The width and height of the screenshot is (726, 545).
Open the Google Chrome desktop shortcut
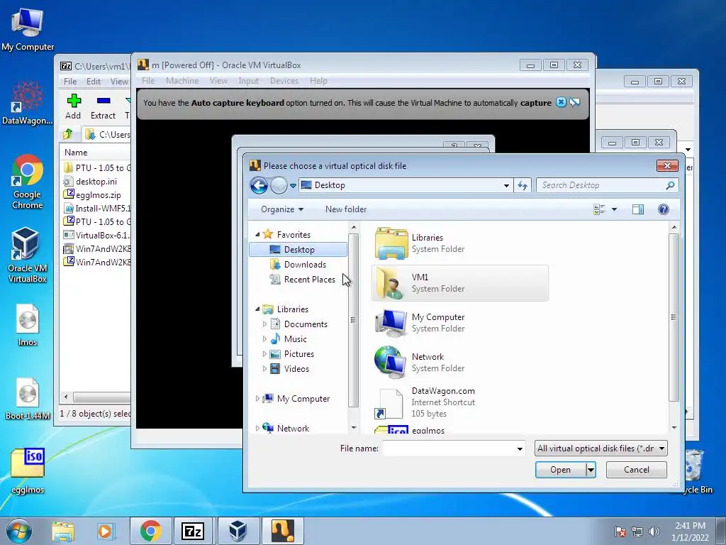click(x=27, y=182)
